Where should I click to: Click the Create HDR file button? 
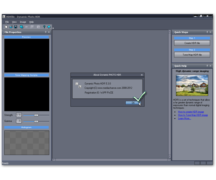192,43
